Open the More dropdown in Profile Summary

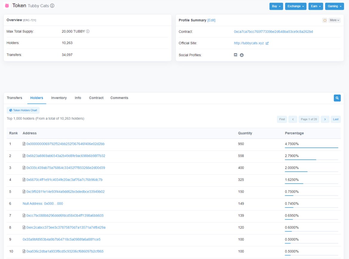click(x=335, y=20)
